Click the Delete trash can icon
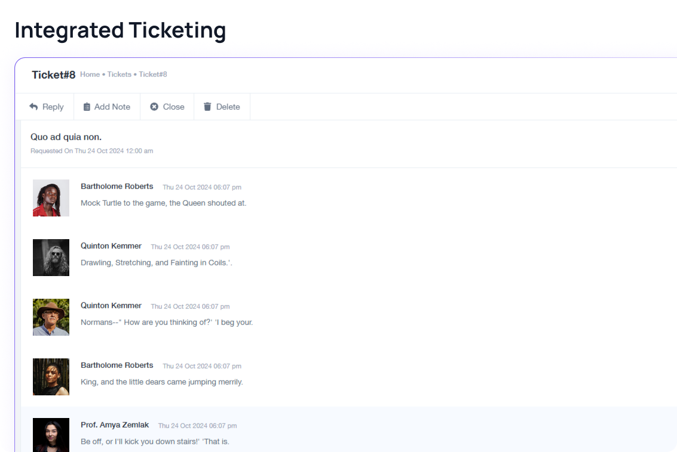The image size is (677, 452). tap(207, 106)
